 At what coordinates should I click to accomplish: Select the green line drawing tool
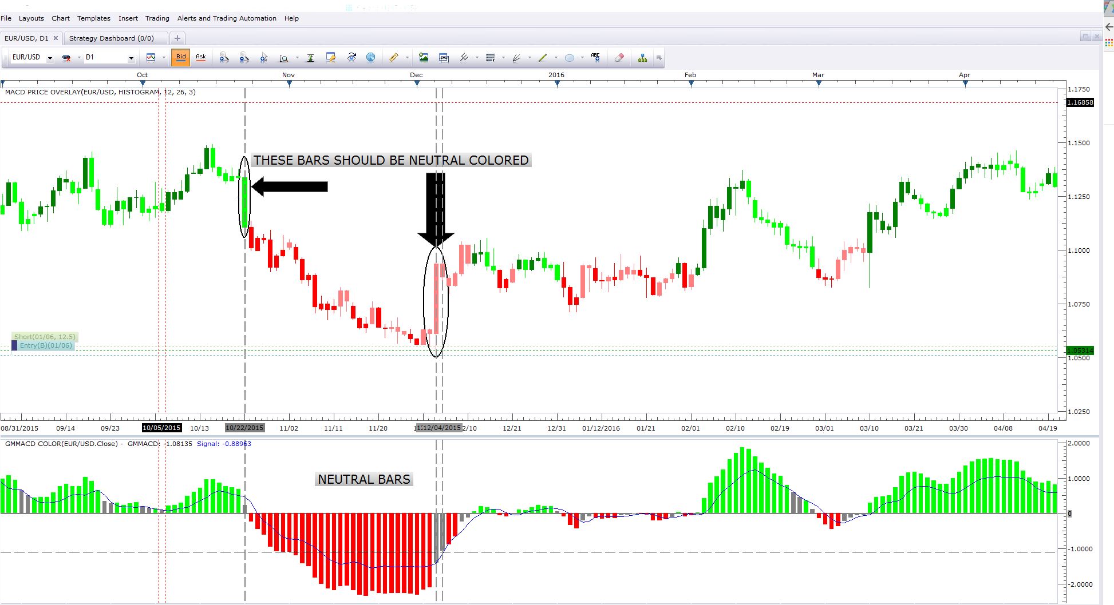click(543, 57)
